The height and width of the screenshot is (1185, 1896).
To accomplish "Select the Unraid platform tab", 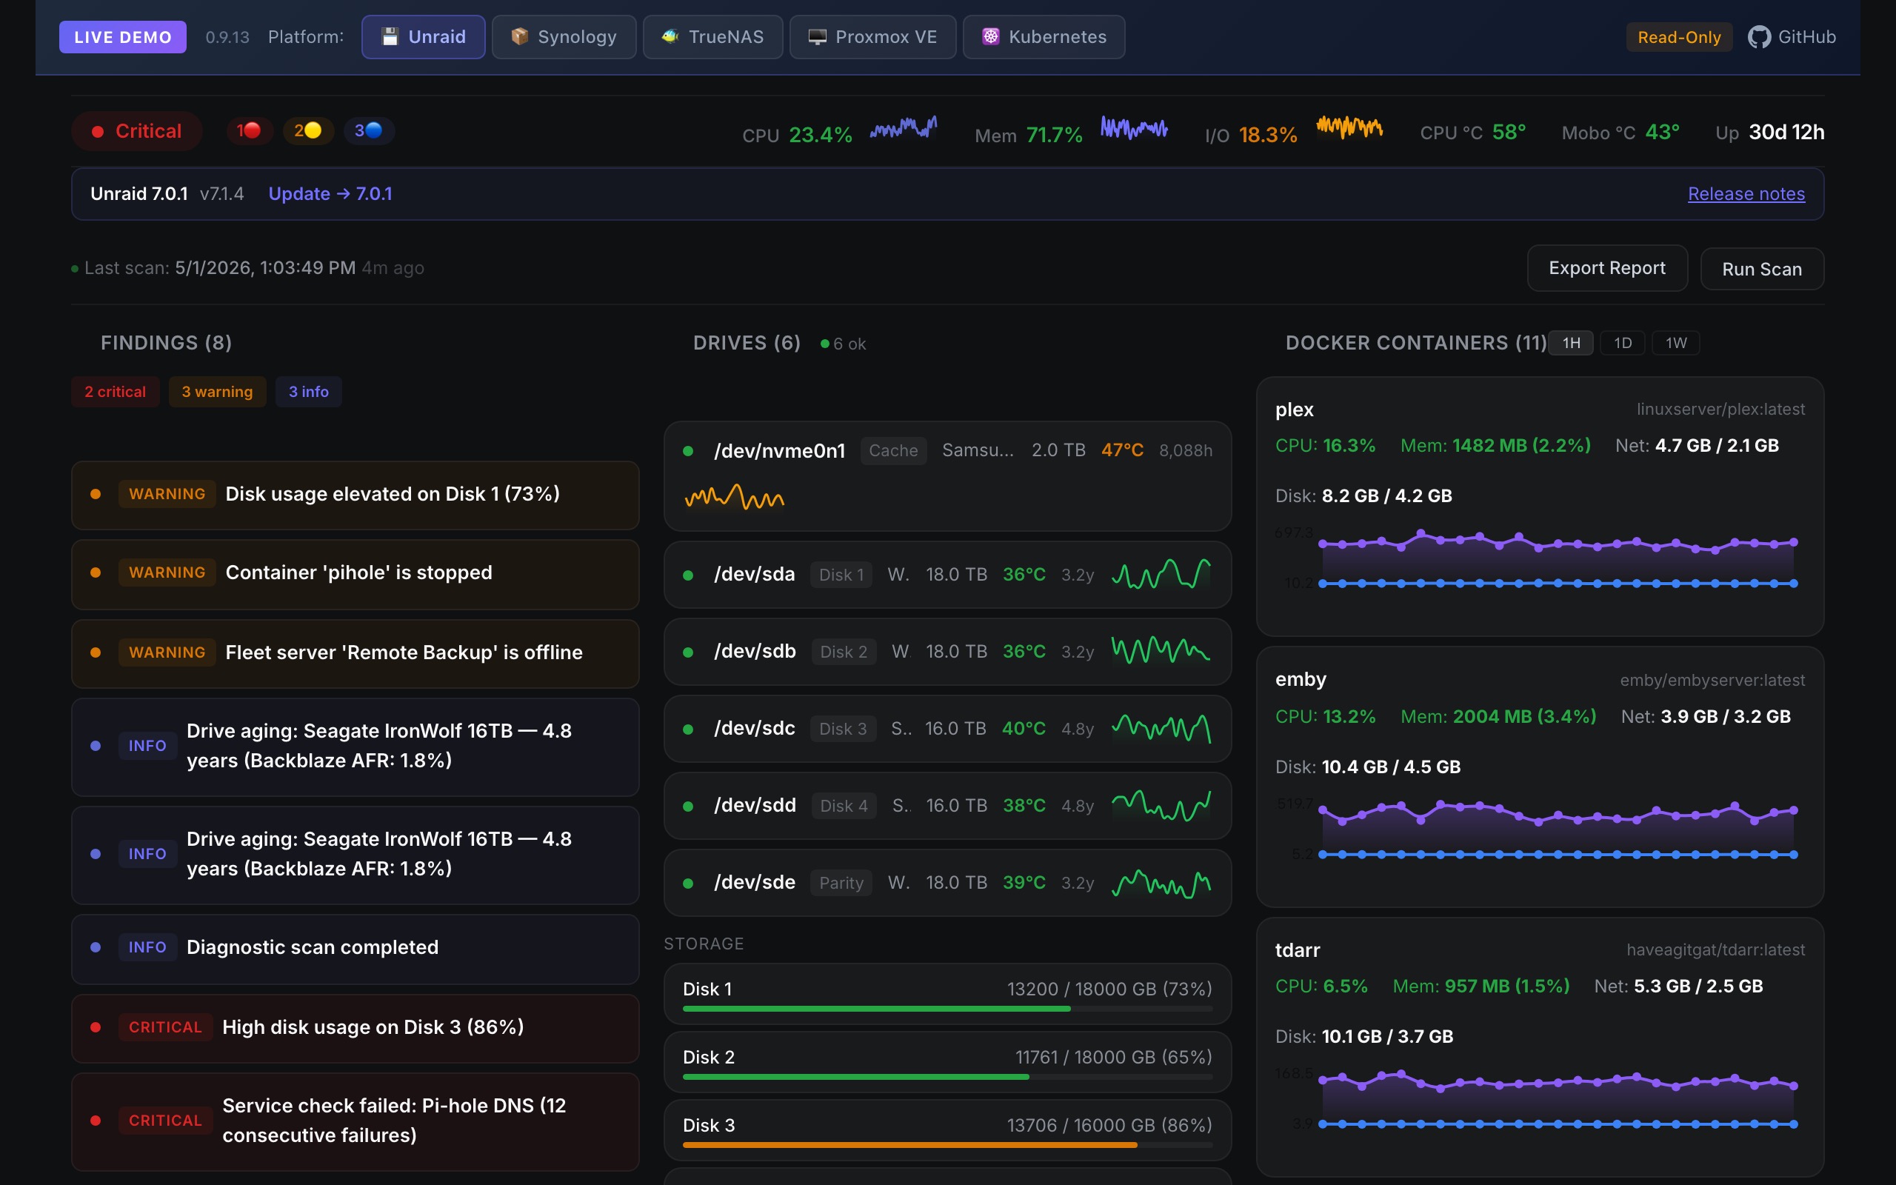I will tap(423, 37).
